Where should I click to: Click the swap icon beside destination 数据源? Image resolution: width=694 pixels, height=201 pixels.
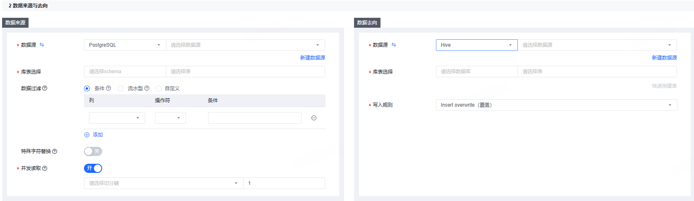pos(394,45)
